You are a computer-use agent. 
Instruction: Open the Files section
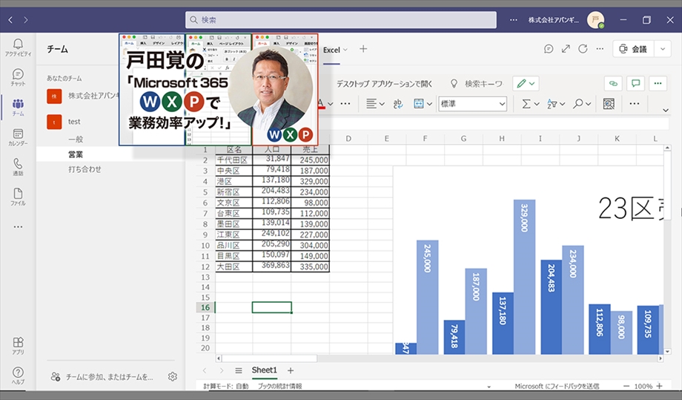point(18,197)
